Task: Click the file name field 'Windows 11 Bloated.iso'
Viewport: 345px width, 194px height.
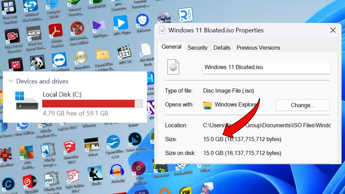Action: click(267, 68)
